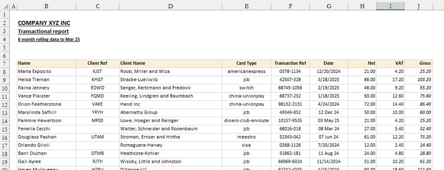The image size is (444, 170).
Task: Select row 7 header
Action: tap(5, 64)
